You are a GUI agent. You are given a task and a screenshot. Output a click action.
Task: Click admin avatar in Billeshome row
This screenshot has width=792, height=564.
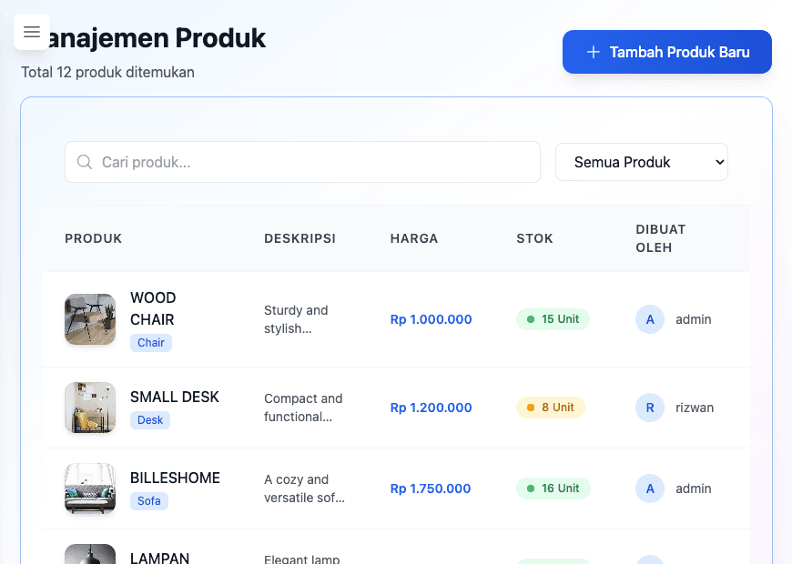tap(649, 488)
